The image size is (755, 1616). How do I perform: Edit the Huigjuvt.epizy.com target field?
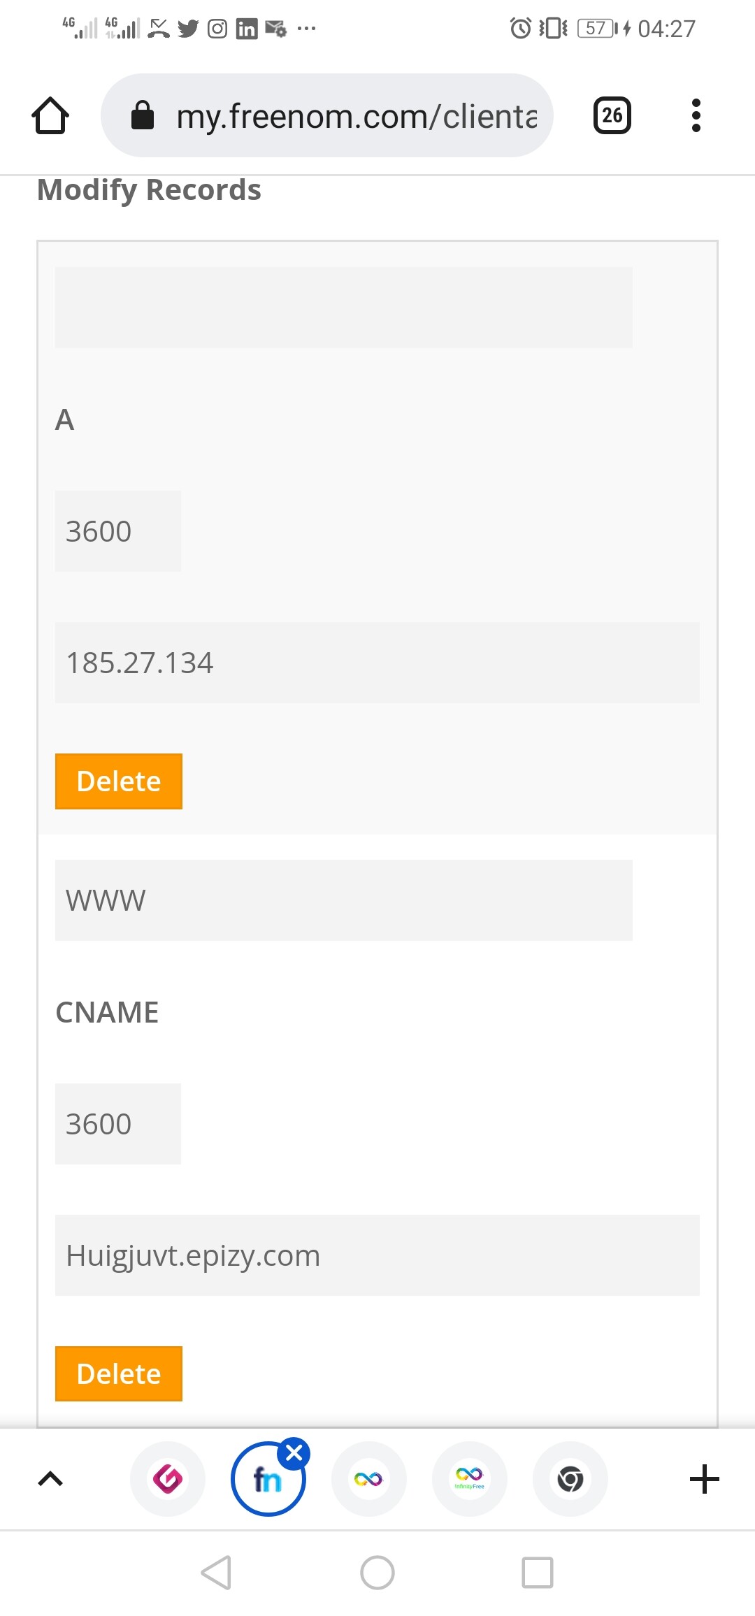[377, 1255]
